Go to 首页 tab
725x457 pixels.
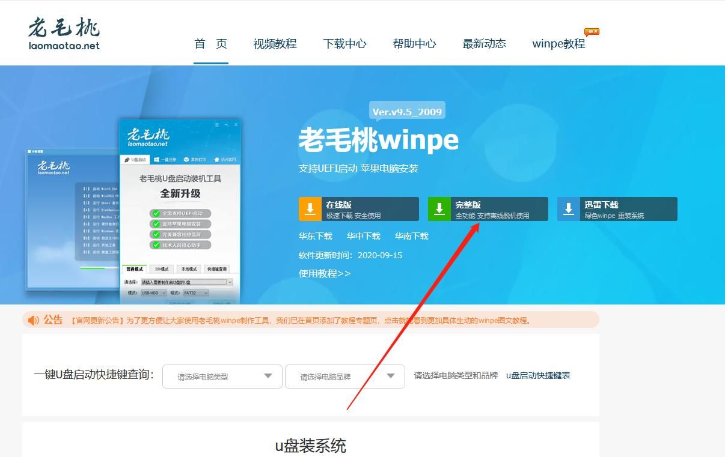(211, 44)
